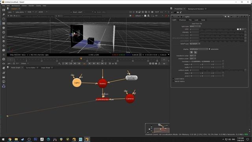Open the Viewer menu
Screen dimensions: 252x142
[x=24, y=6]
